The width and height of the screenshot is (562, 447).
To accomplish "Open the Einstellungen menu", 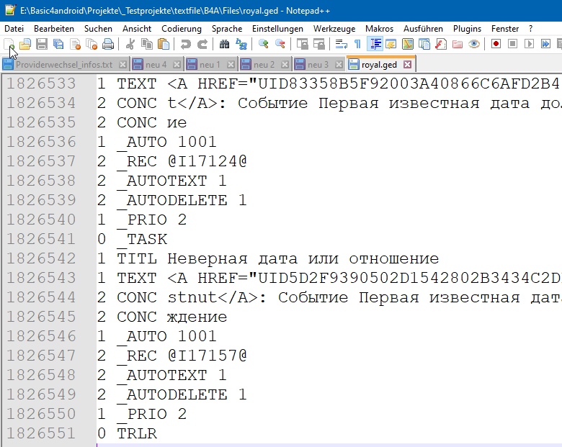I will [278, 29].
